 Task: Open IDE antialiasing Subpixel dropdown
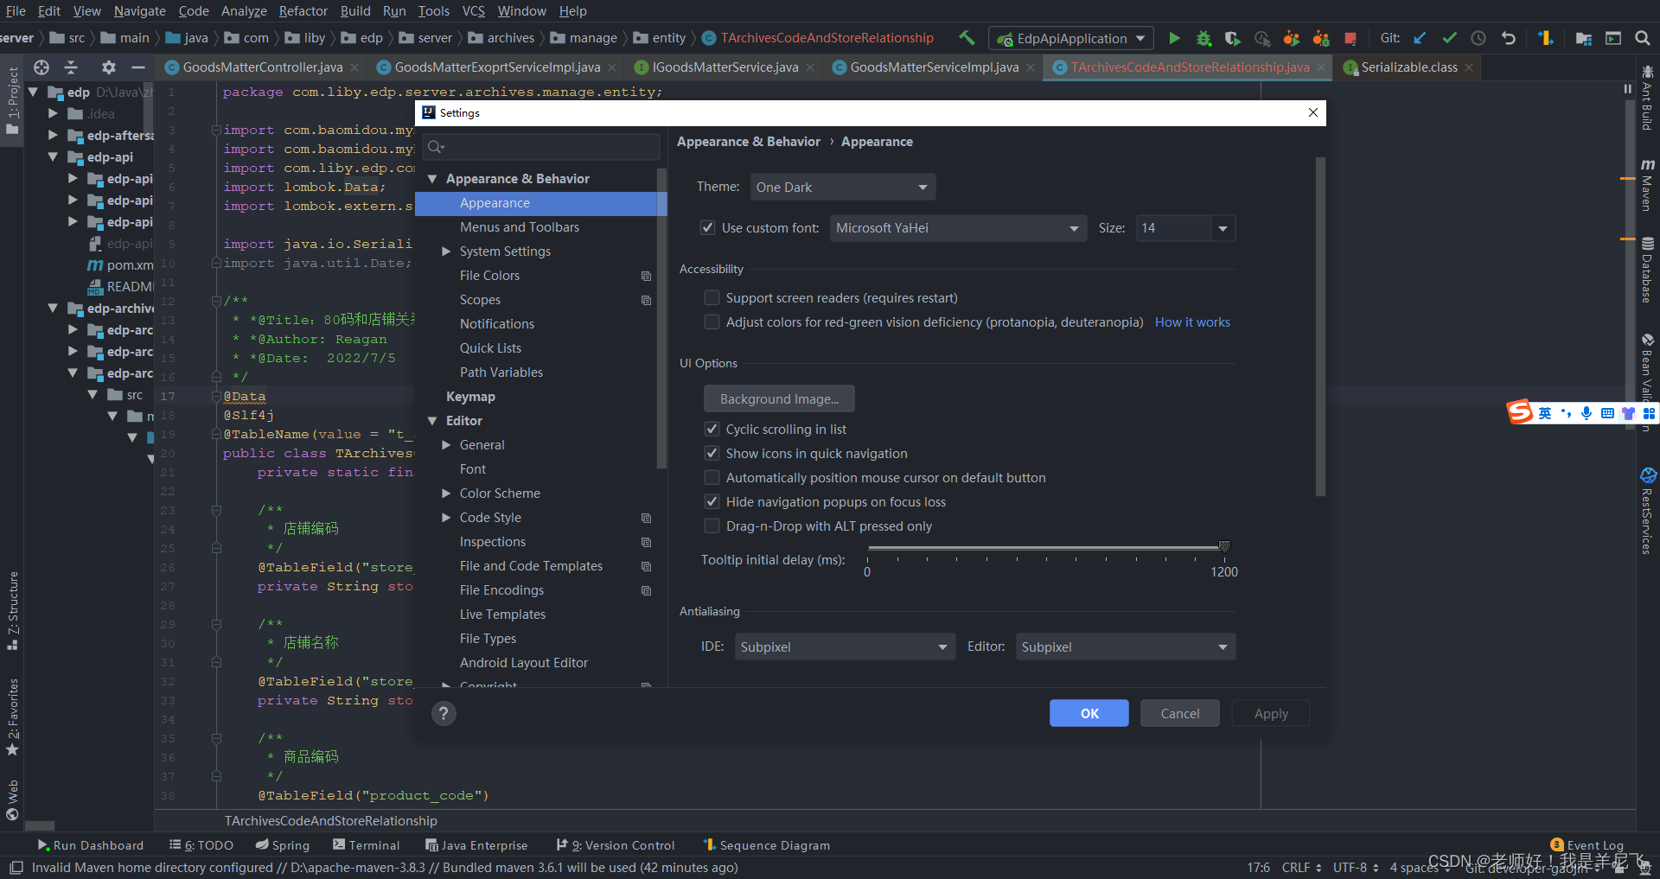tap(845, 647)
